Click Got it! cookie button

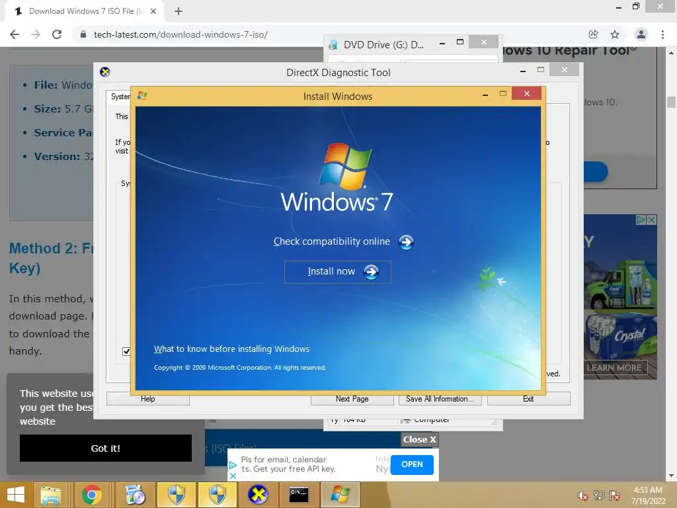(106, 448)
